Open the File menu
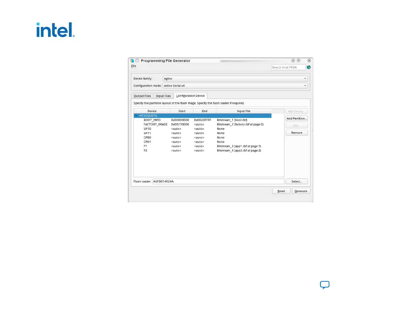This screenshot has width=403, height=311. point(134,66)
